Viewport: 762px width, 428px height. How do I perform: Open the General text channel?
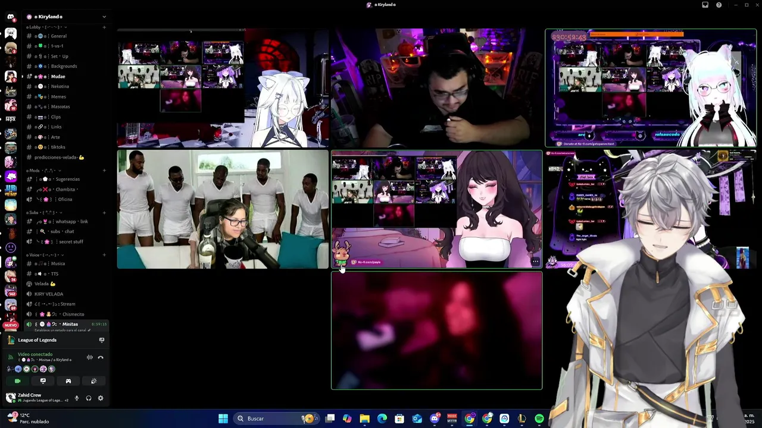pyautogui.click(x=65, y=36)
